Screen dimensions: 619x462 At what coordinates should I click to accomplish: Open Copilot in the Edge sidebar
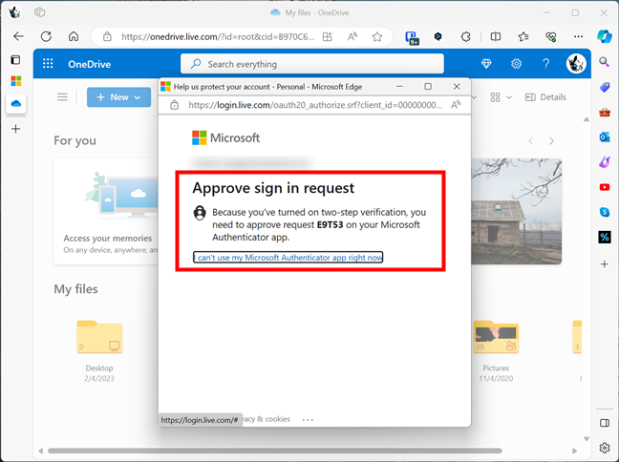[605, 36]
